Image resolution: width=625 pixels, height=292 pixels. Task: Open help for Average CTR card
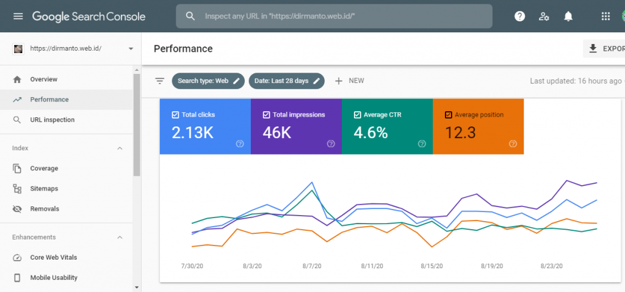tap(422, 144)
